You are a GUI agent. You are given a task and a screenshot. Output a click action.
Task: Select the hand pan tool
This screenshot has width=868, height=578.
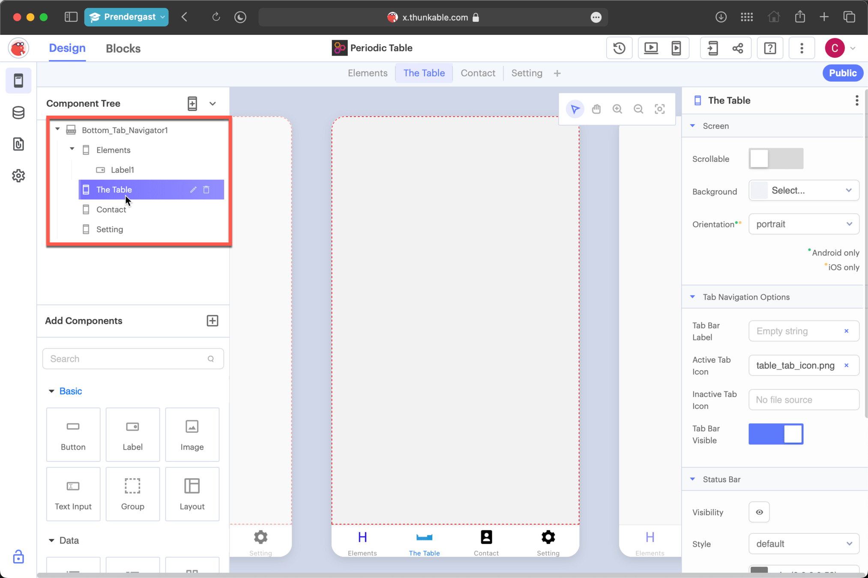pos(596,109)
